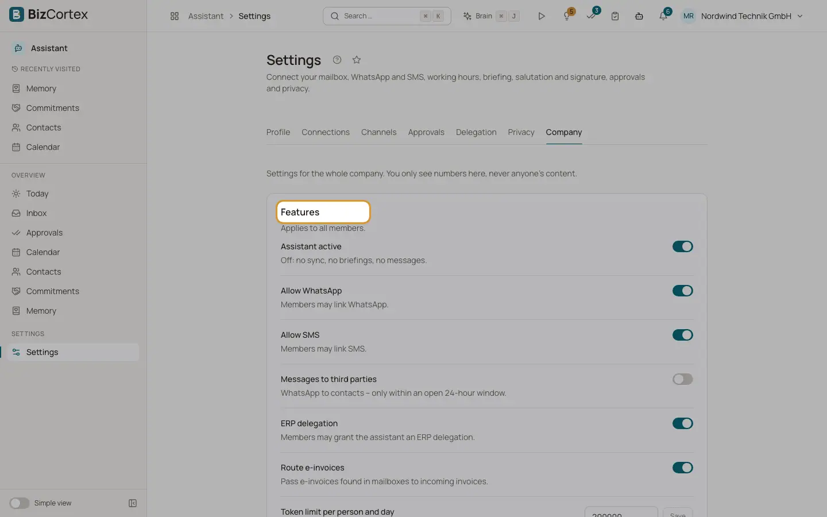Open Approvals in the sidebar Overview section

pos(74,233)
